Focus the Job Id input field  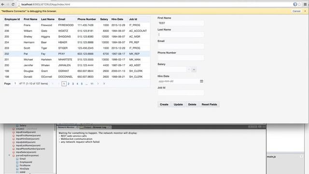coord(181,93)
